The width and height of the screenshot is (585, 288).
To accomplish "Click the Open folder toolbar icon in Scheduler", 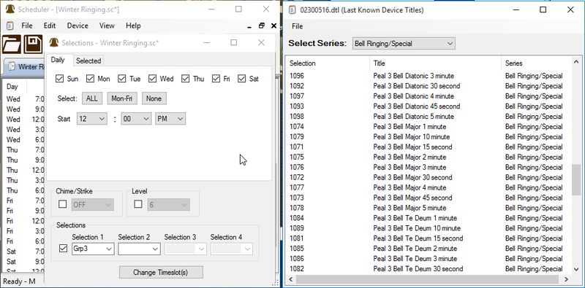I will click(x=12, y=44).
